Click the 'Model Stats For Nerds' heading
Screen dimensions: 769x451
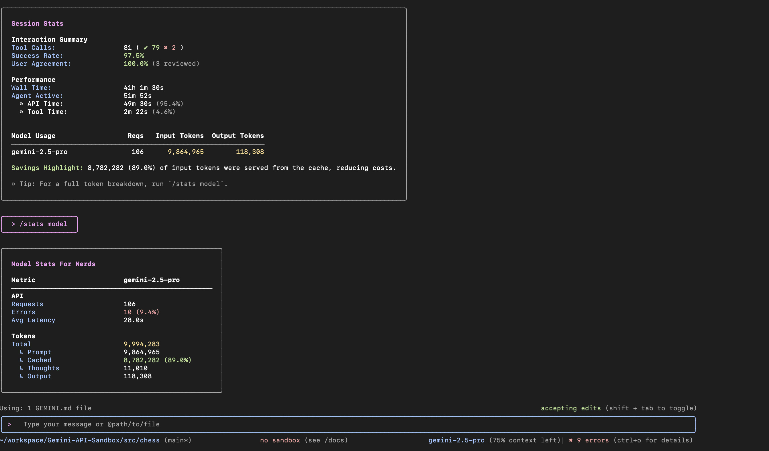pos(53,264)
